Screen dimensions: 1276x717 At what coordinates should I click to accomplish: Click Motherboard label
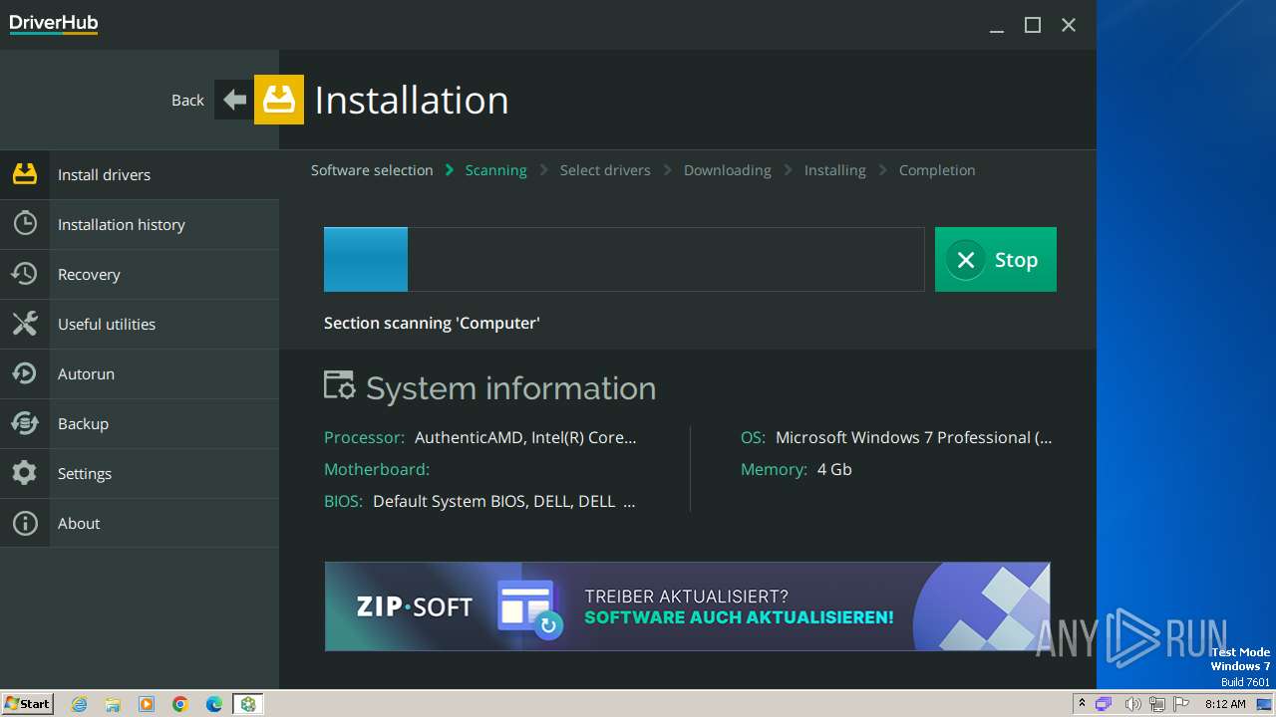click(377, 469)
